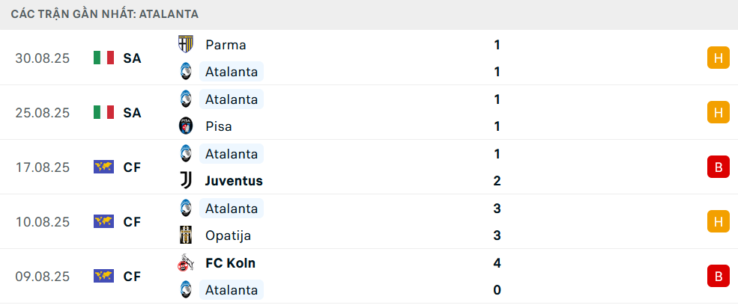This screenshot has width=738, height=308.
Task: Click the red B badge for FC Koln match
Action: [x=718, y=277]
